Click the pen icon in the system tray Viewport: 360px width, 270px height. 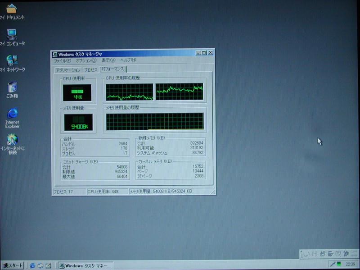click(332, 264)
